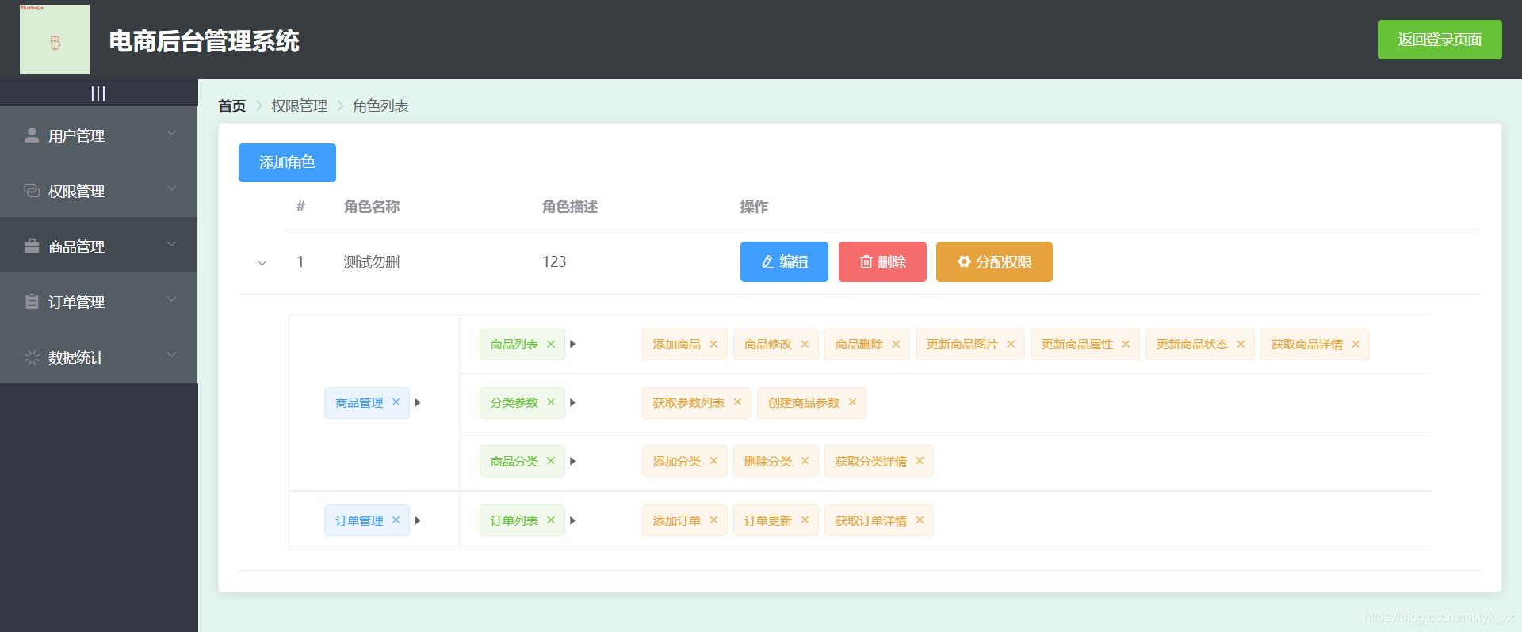
Task: Delete 获取参数列表 permission with its X
Action: tap(737, 402)
